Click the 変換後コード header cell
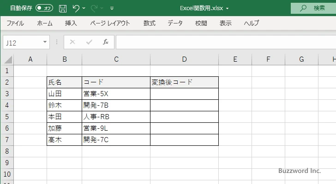The image size is (336, 184). coord(184,82)
